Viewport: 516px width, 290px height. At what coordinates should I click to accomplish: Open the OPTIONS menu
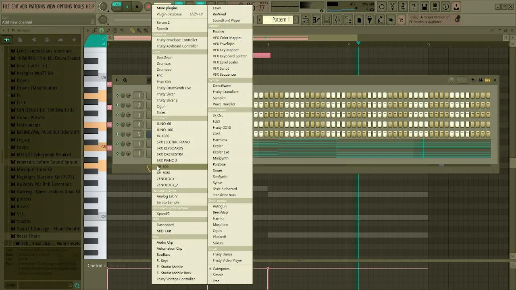pos(64,6)
